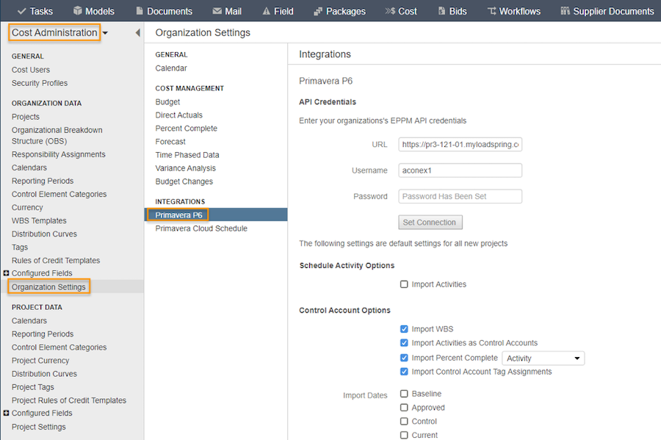The height and width of the screenshot is (440, 661).
Task: Open WBS Templates
Action: point(39,220)
